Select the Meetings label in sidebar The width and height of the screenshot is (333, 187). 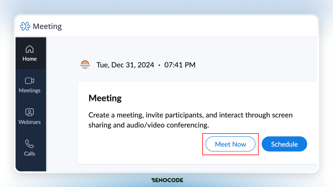click(30, 90)
